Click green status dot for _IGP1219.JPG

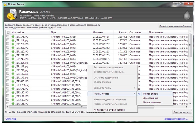pos(13,44)
